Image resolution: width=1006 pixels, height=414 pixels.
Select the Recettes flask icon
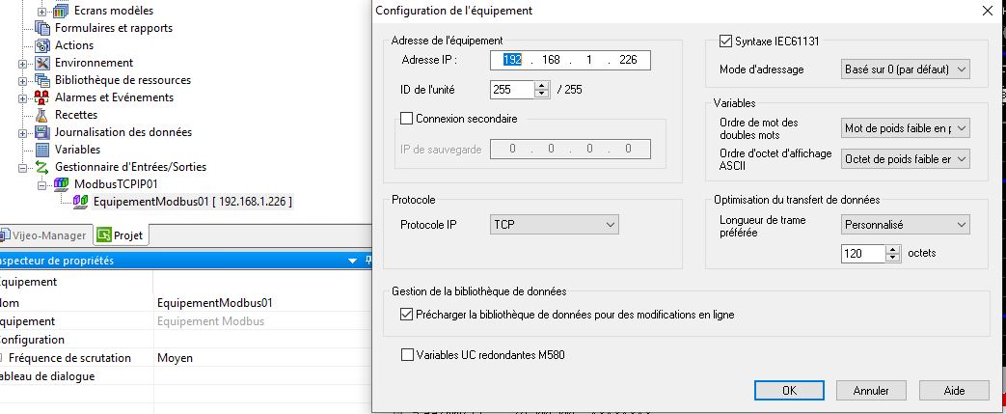(x=42, y=115)
